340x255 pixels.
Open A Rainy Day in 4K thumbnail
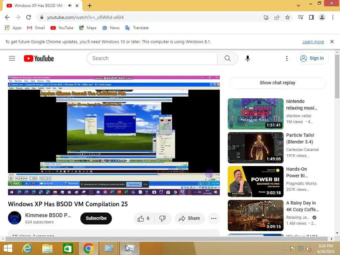pyautogui.click(x=256, y=215)
